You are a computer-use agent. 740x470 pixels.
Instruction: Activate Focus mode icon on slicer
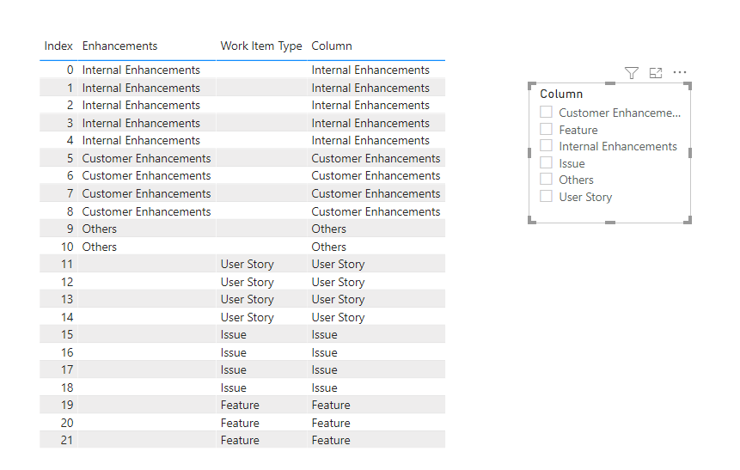656,73
